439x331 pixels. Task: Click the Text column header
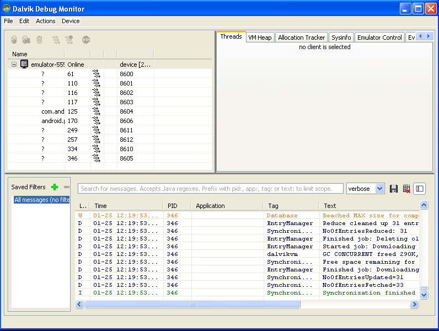pyautogui.click(x=370, y=206)
